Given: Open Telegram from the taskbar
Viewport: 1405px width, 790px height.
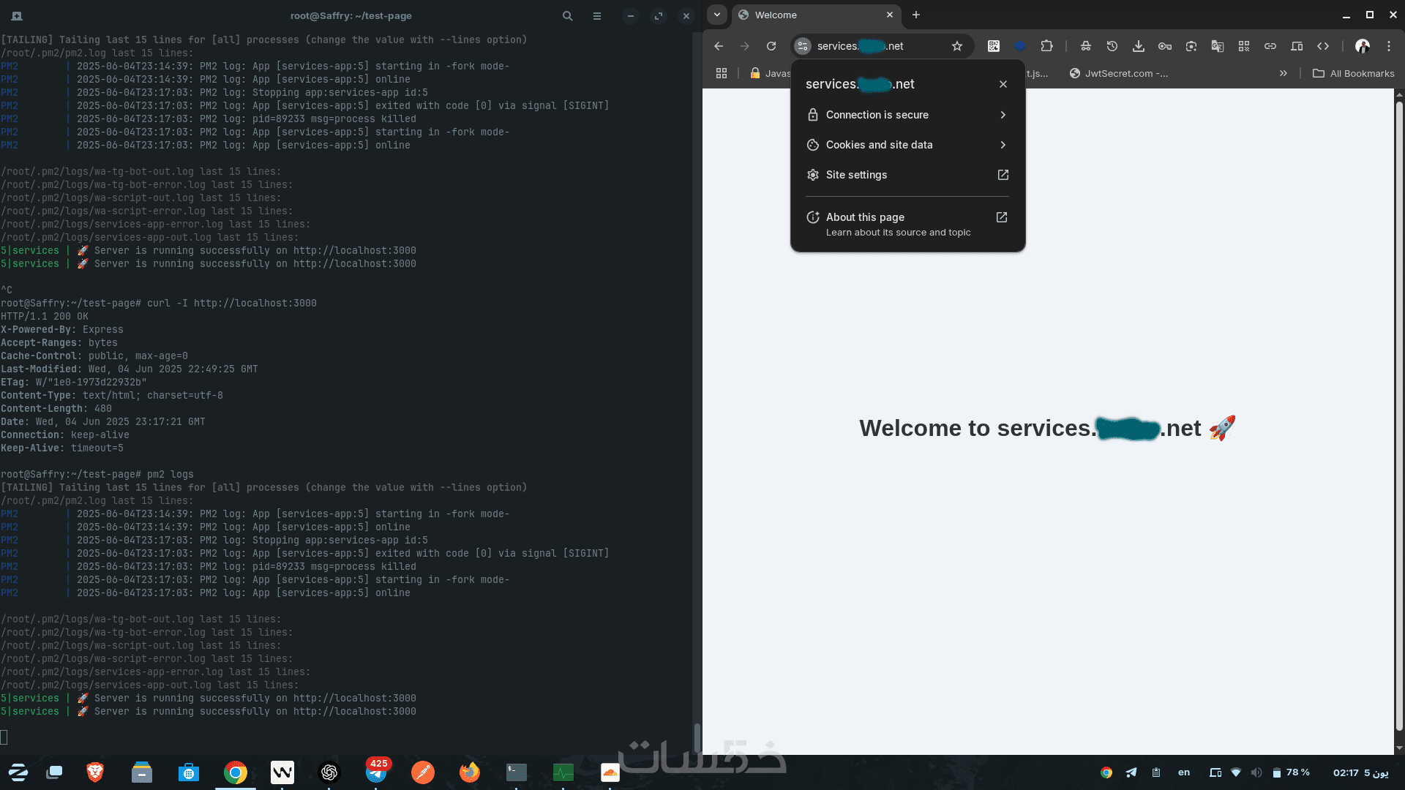Looking at the screenshot, I should [376, 772].
